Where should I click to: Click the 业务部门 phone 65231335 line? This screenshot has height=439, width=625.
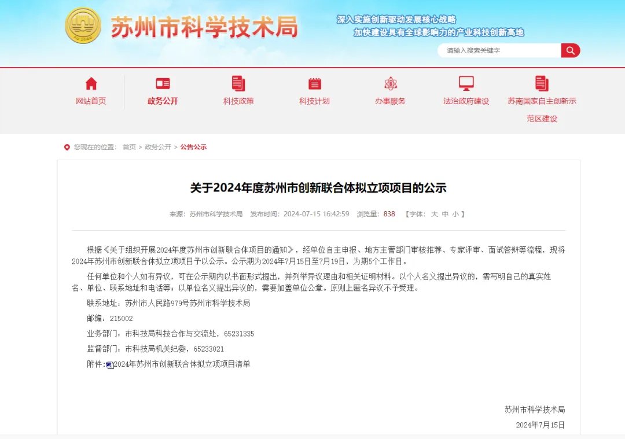(171, 334)
